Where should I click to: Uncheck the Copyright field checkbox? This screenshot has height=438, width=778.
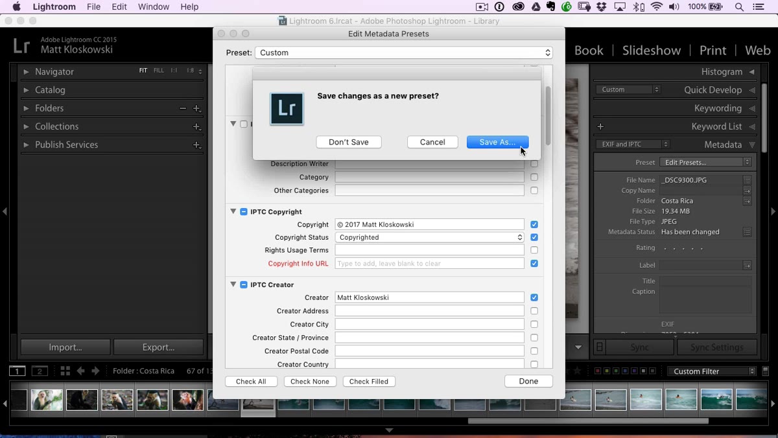tap(534, 224)
